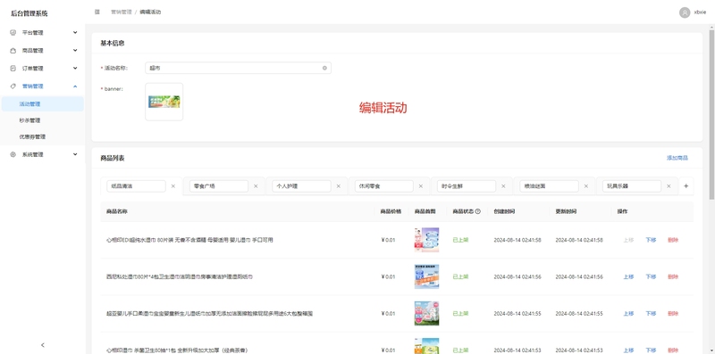Image resolution: width=715 pixels, height=354 pixels.
Task: Click the 商品价格 column header
Action: tap(391, 211)
